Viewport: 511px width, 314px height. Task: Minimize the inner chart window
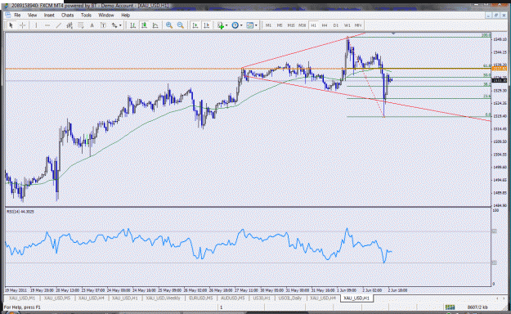(x=488, y=16)
